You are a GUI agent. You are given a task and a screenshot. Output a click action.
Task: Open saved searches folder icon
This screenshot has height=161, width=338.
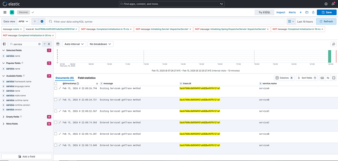pos(307,12)
